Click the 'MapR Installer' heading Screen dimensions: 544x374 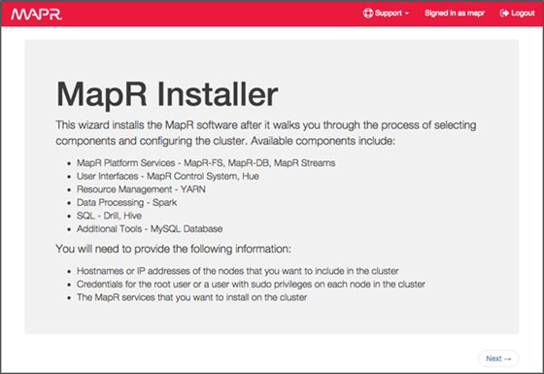click(x=167, y=94)
